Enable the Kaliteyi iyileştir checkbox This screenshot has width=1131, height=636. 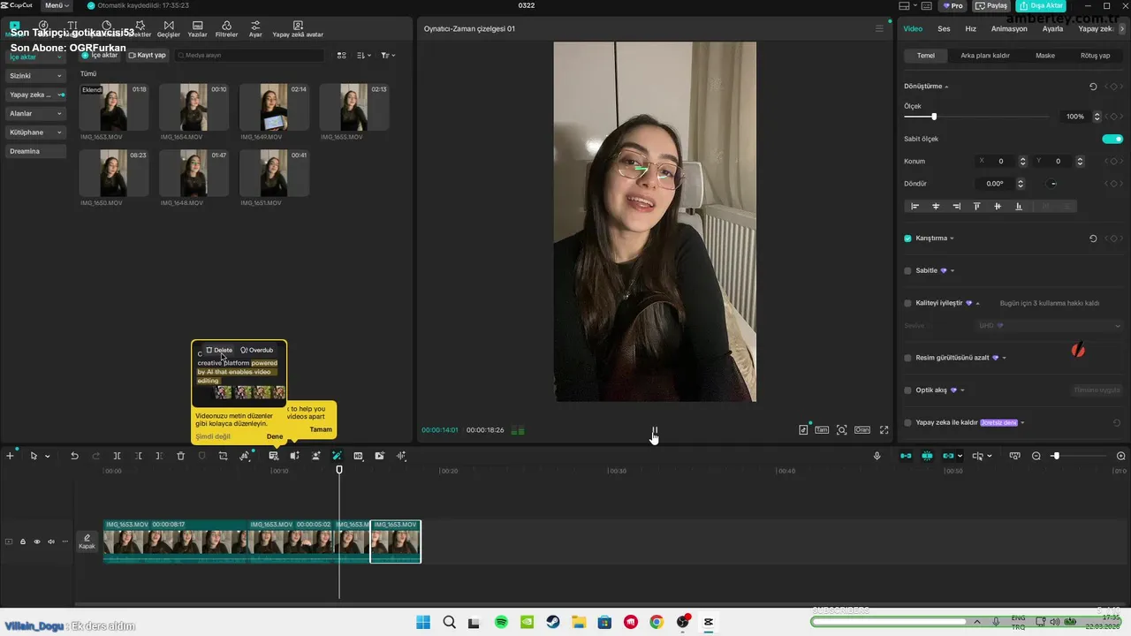point(907,303)
